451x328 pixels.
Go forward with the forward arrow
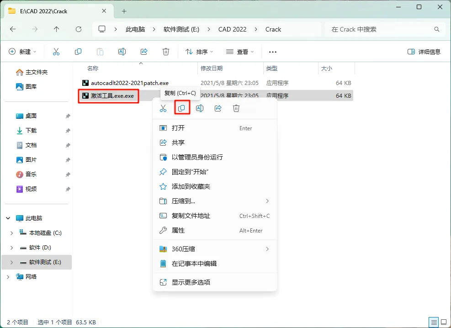tap(35, 29)
